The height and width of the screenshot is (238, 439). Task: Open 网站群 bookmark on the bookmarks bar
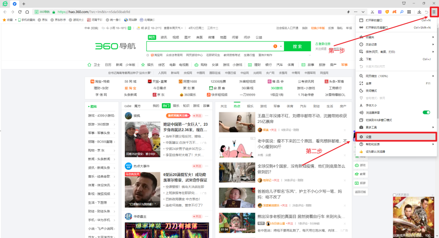130,20
